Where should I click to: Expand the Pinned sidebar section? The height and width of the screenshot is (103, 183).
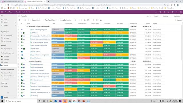click(15, 25)
